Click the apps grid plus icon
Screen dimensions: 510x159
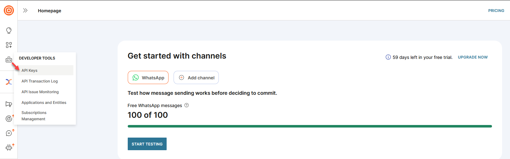point(9,45)
